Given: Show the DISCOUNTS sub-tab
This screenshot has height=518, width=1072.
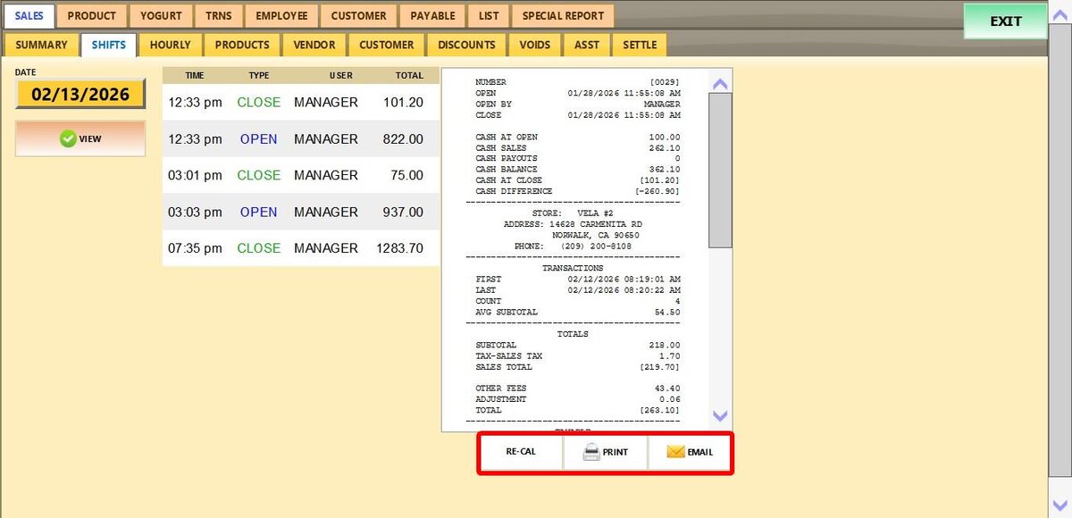Looking at the screenshot, I should 466,45.
